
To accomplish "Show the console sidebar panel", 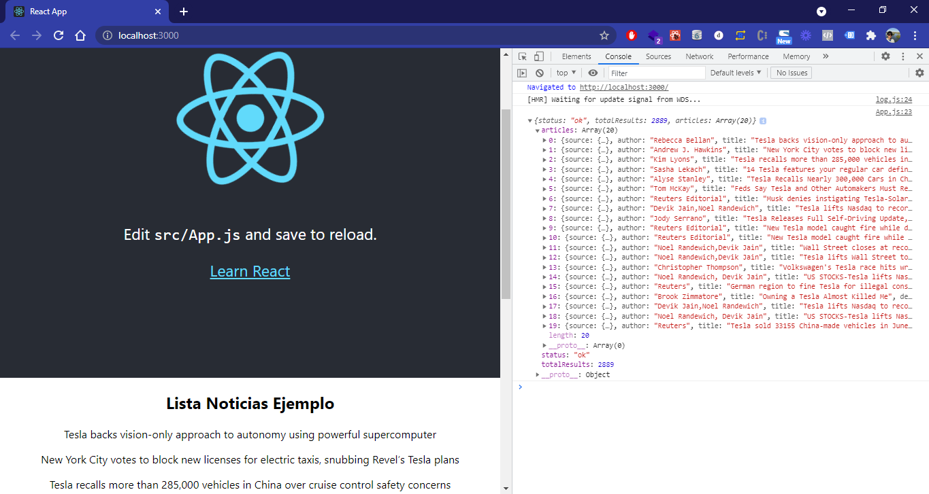I will [522, 73].
